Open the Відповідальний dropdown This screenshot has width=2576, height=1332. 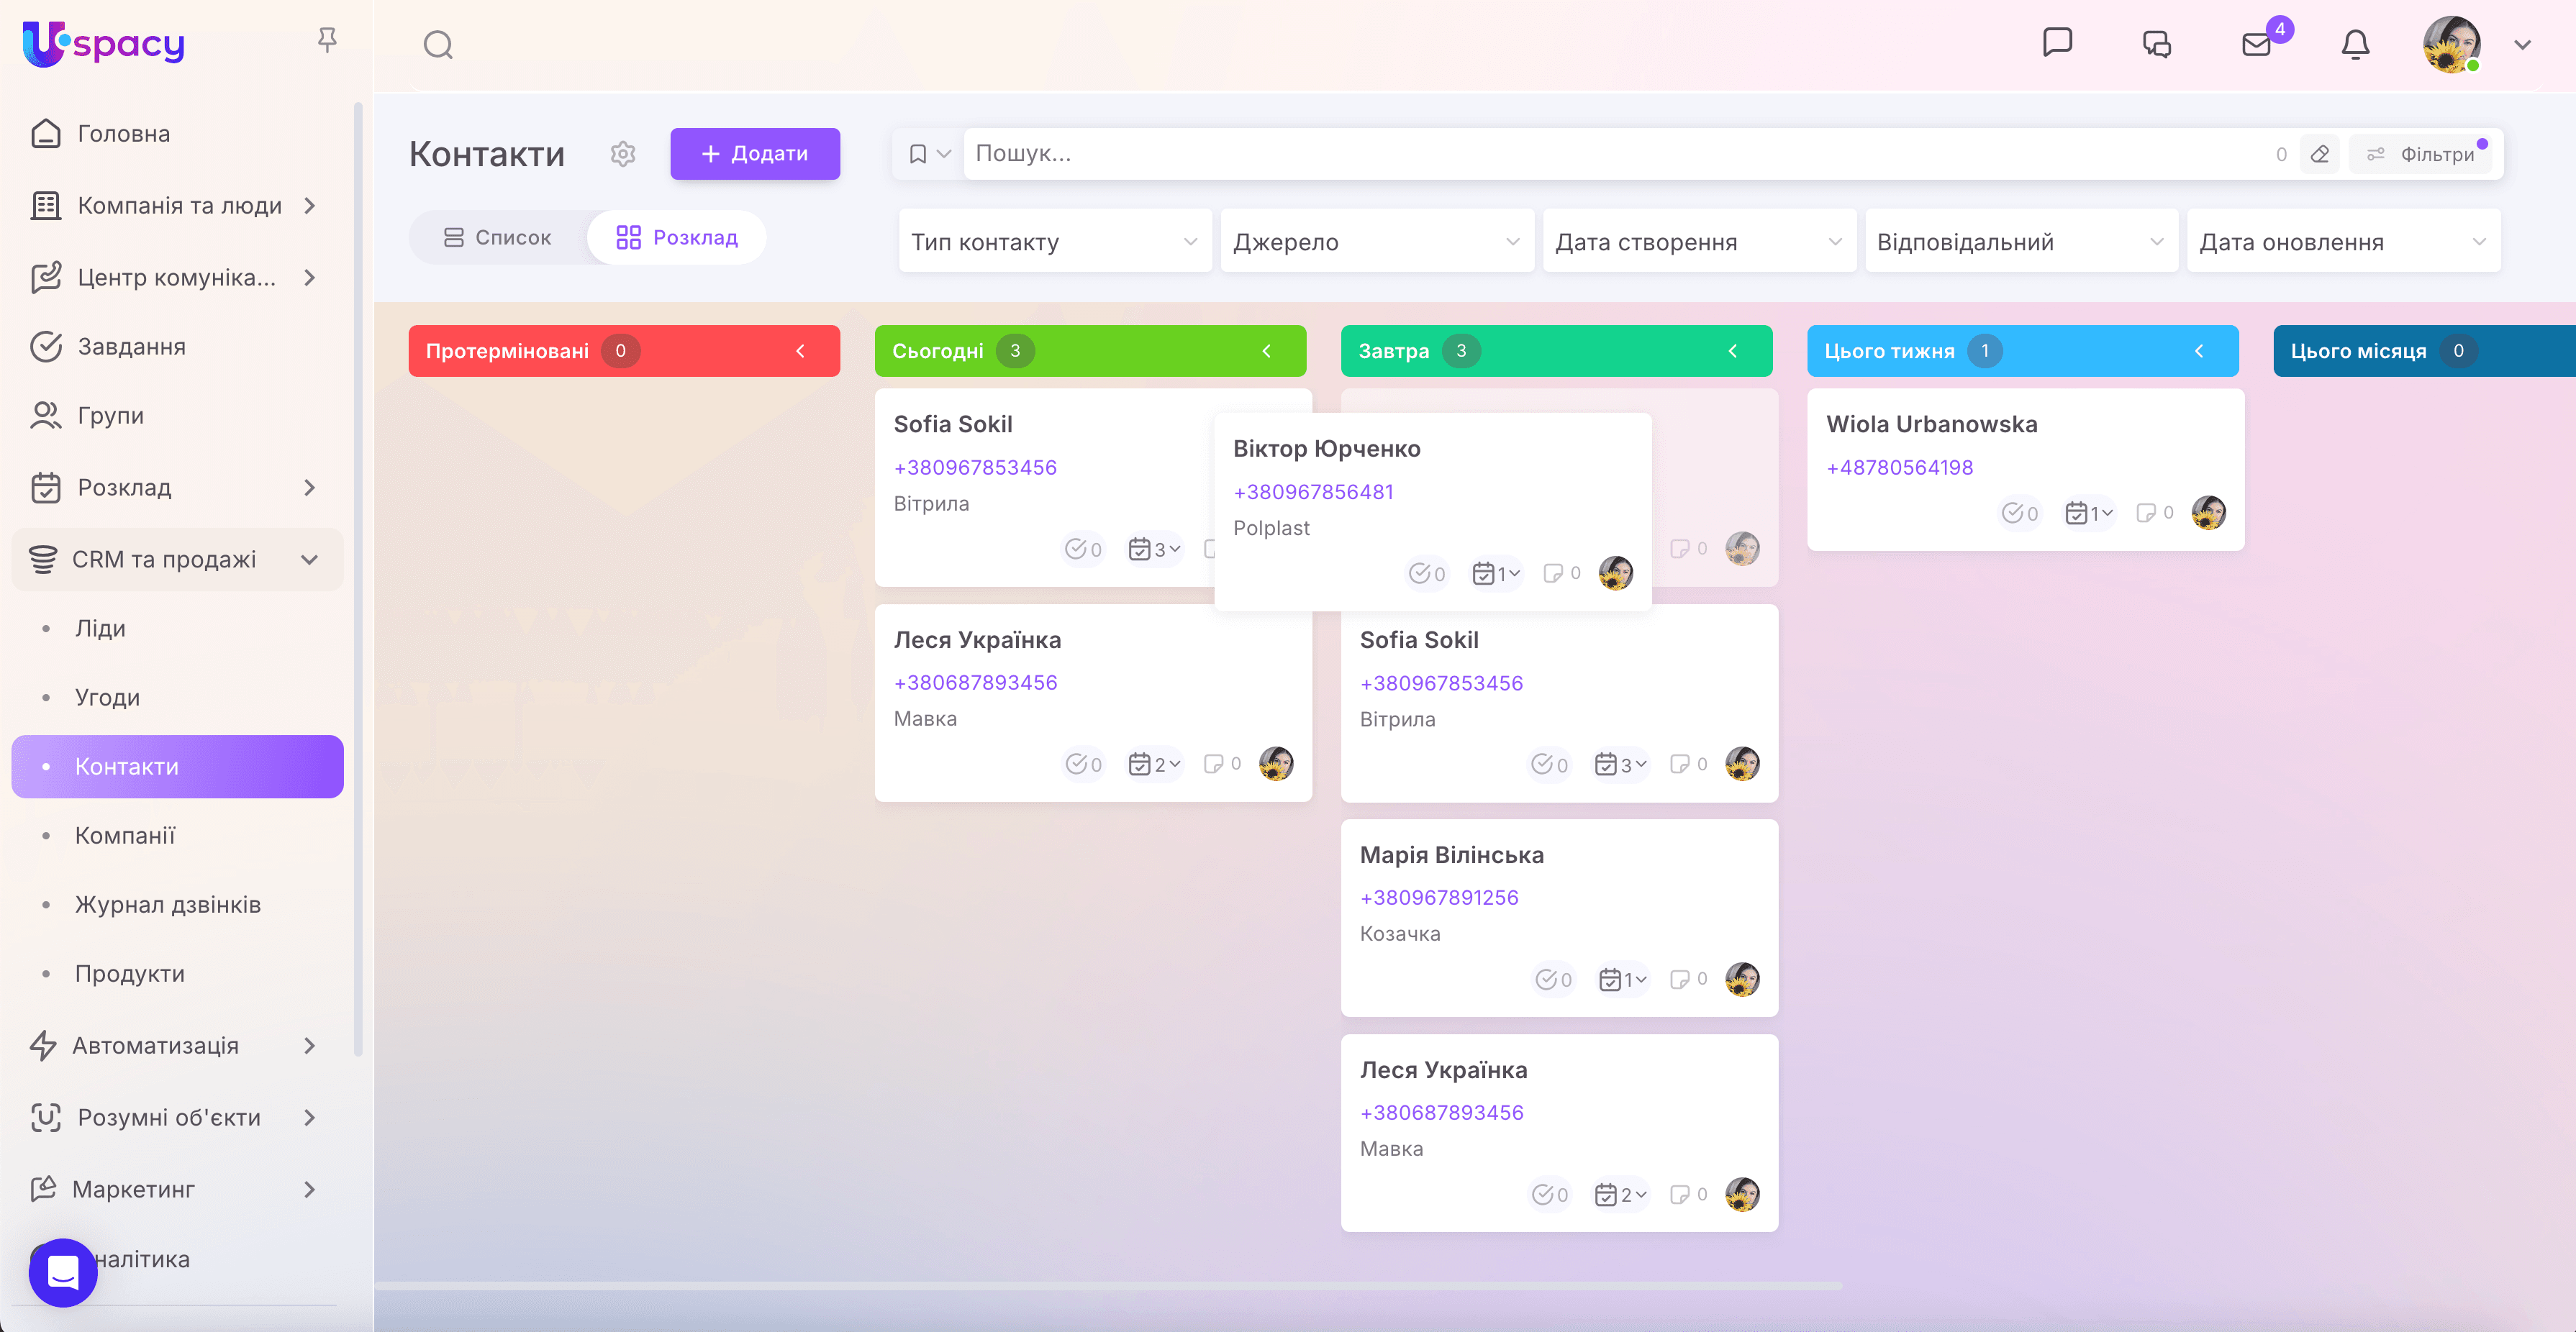point(2021,242)
